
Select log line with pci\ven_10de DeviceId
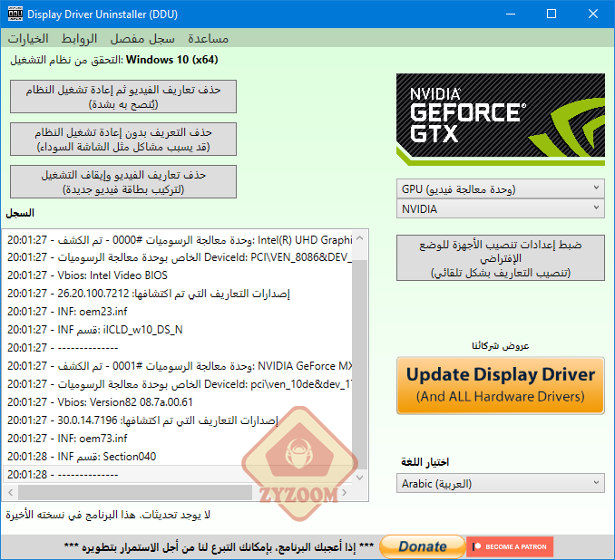click(178, 384)
